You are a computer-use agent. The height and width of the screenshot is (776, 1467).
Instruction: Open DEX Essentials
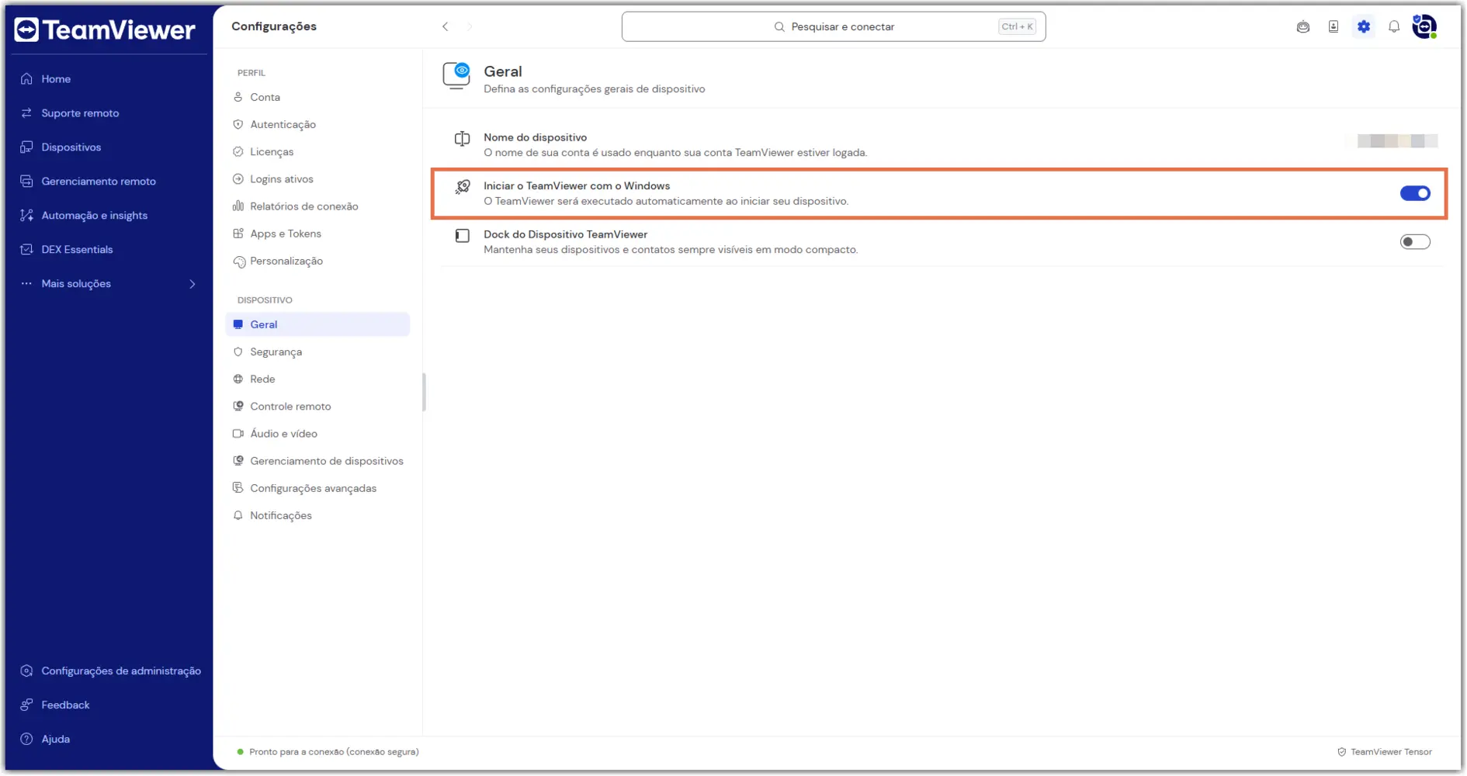coord(77,250)
